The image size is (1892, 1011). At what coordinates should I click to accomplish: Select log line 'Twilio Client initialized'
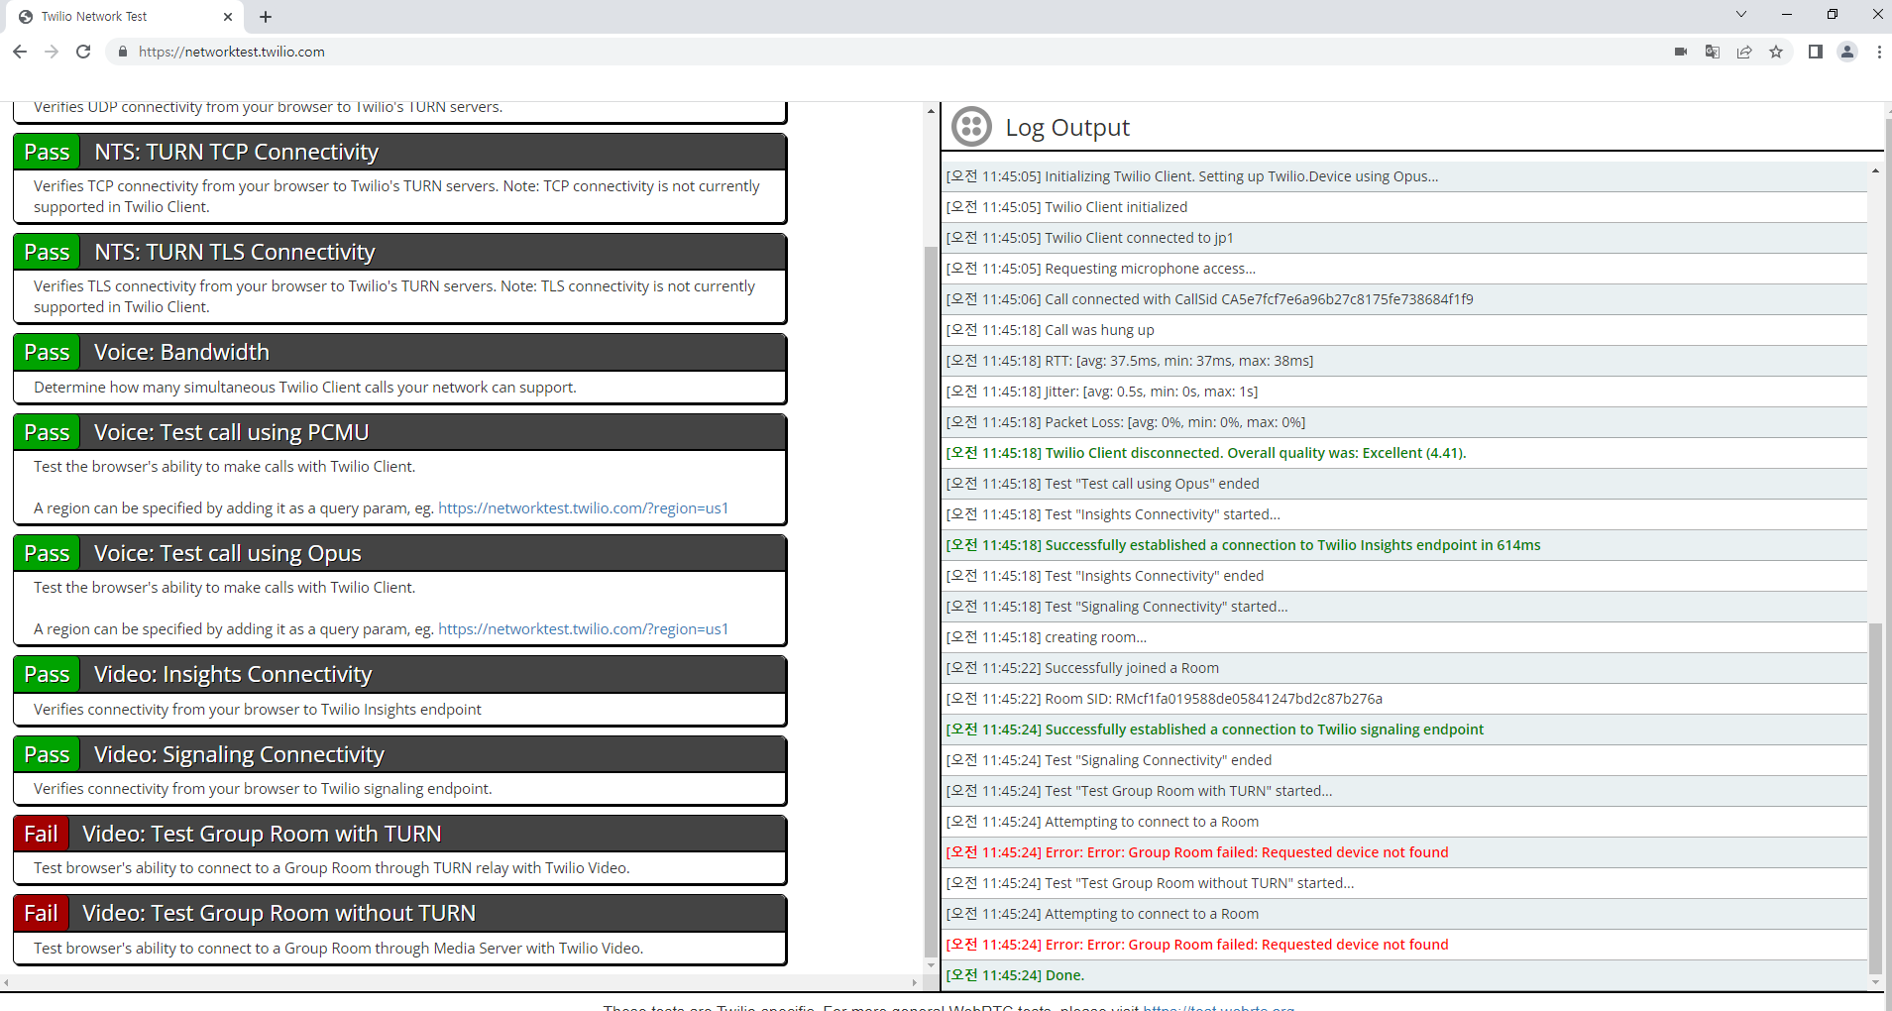1405,207
